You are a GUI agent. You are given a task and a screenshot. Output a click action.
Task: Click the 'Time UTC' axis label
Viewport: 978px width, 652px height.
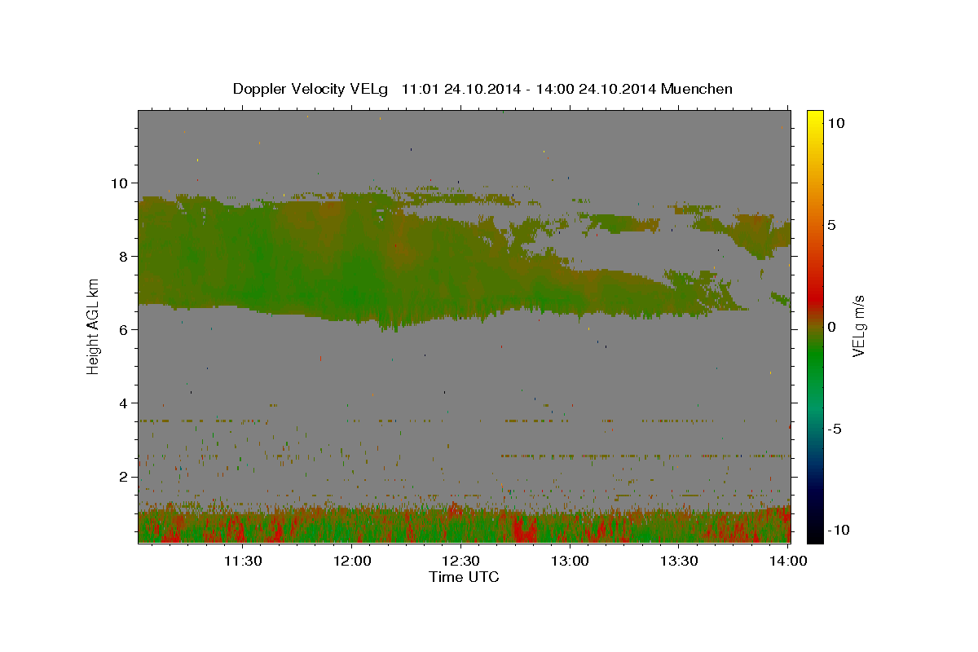coord(464,577)
